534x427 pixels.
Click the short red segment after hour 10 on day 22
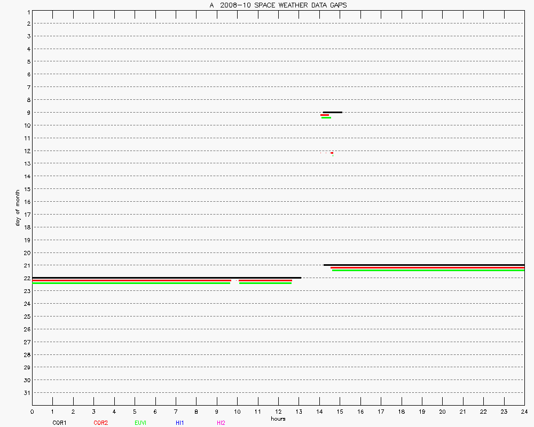coord(265,280)
